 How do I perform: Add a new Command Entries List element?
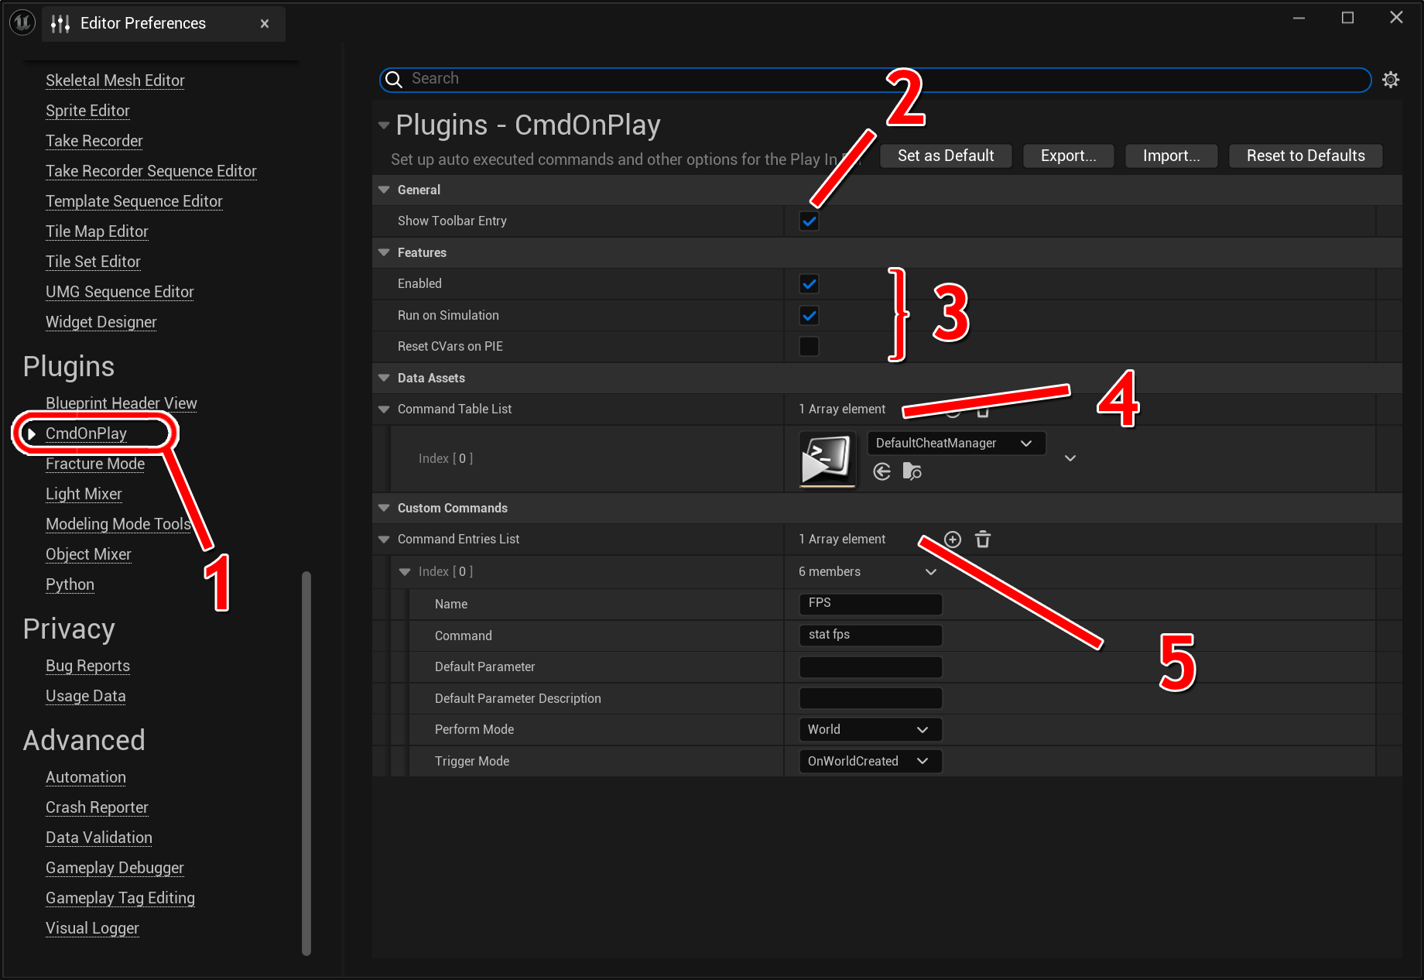(x=952, y=540)
